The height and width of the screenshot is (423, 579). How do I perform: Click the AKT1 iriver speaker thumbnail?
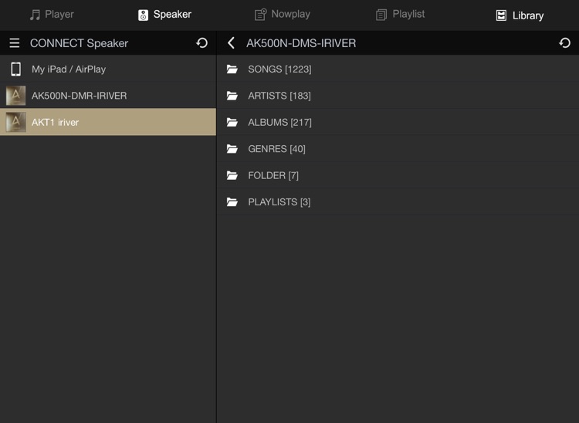pos(15,122)
